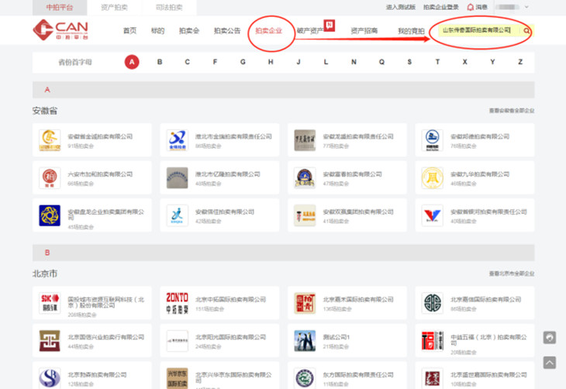Select province letter F filter
The width and height of the screenshot is (566, 389).
point(215,62)
